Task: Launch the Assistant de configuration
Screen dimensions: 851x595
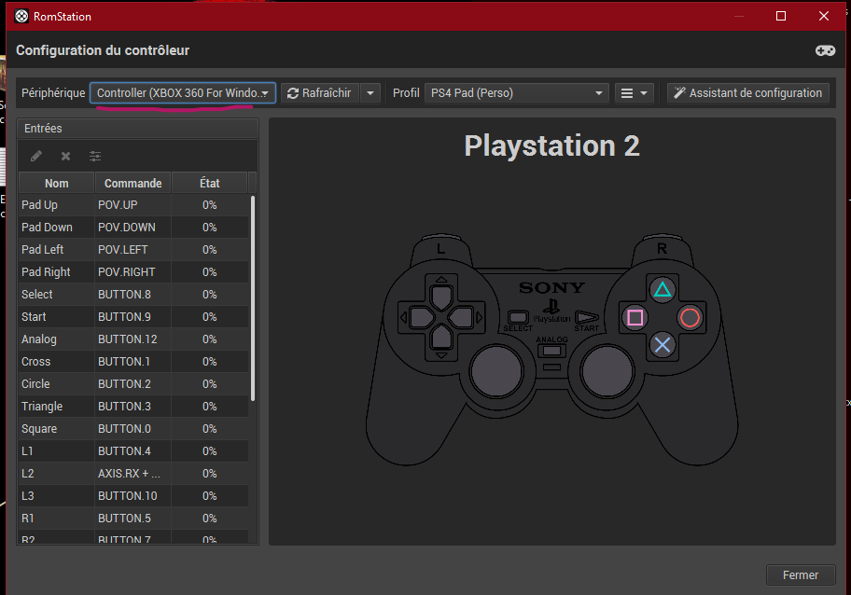Action: [x=747, y=92]
